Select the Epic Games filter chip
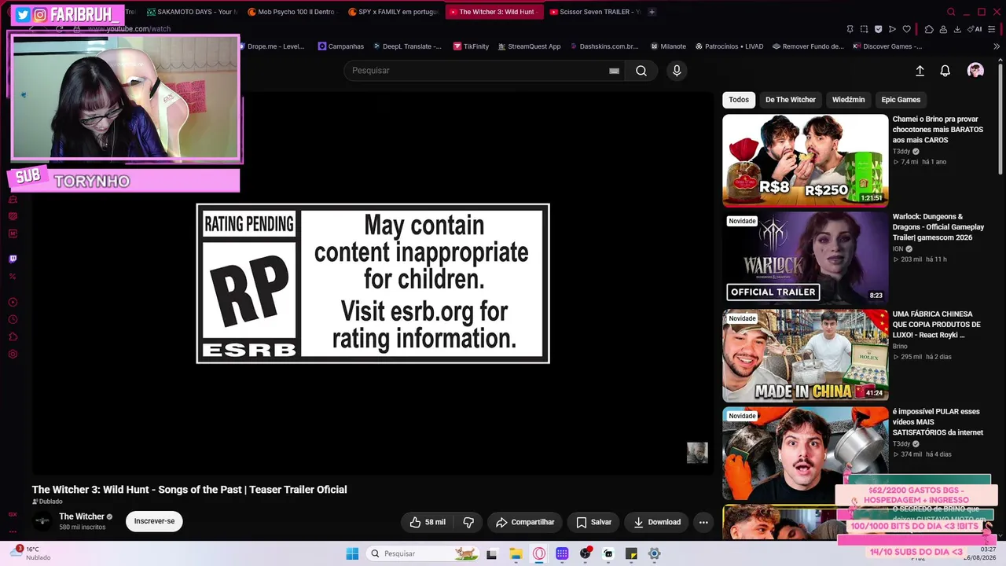Image resolution: width=1006 pixels, height=566 pixels. click(x=901, y=100)
